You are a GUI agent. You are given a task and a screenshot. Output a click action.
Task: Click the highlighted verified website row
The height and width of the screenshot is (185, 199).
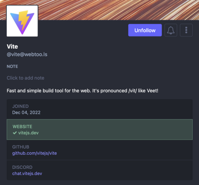[99, 129]
